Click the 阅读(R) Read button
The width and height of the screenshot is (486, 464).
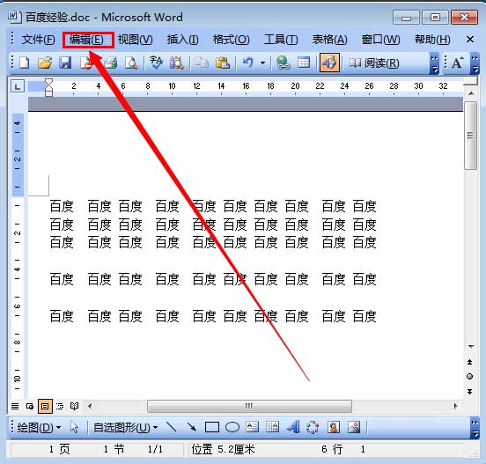pyautogui.click(x=374, y=63)
